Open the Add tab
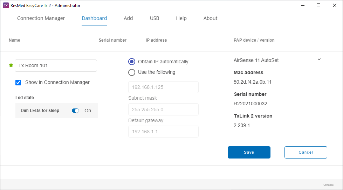Image resolution: width=343 pixels, height=190 pixels. pyautogui.click(x=128, y=18)
